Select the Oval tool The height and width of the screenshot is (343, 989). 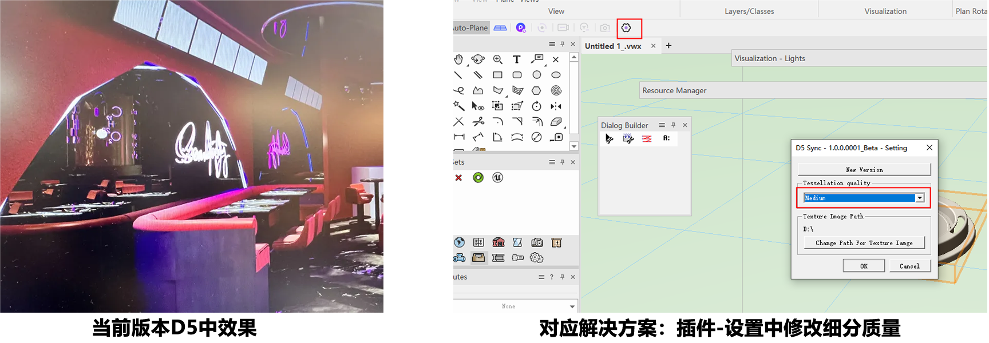click(x=556, y=75)
